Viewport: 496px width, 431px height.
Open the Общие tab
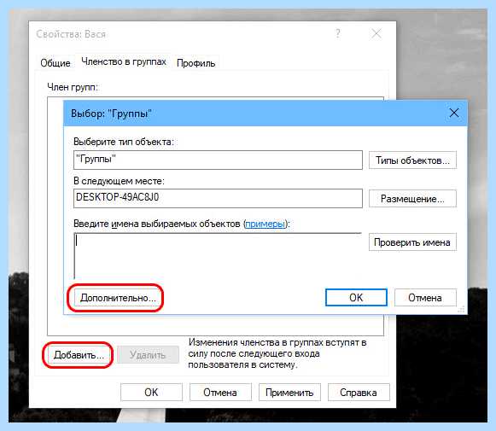[55, 63]
